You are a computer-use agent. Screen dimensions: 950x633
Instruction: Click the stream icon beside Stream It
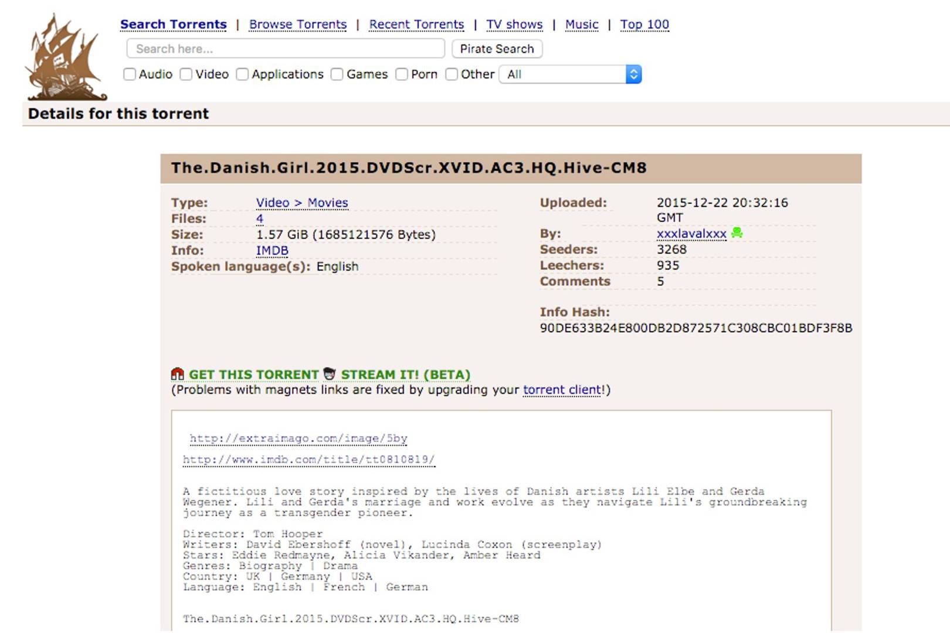330,374
